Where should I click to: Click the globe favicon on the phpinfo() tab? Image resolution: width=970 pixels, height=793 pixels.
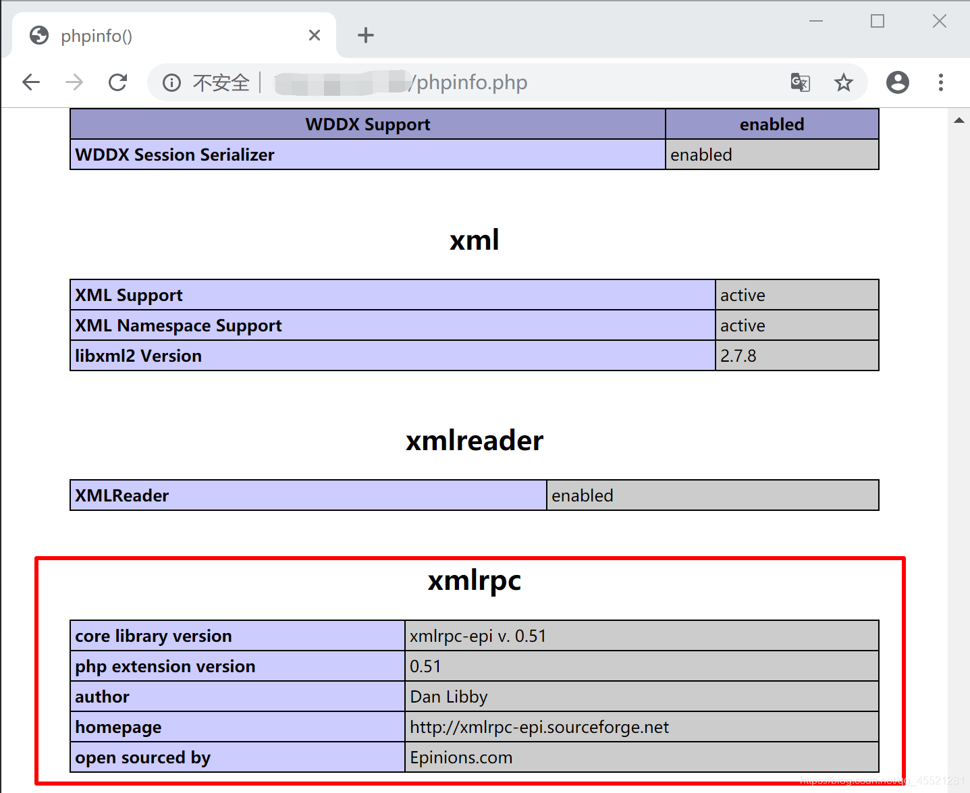(x=38, y=35)
